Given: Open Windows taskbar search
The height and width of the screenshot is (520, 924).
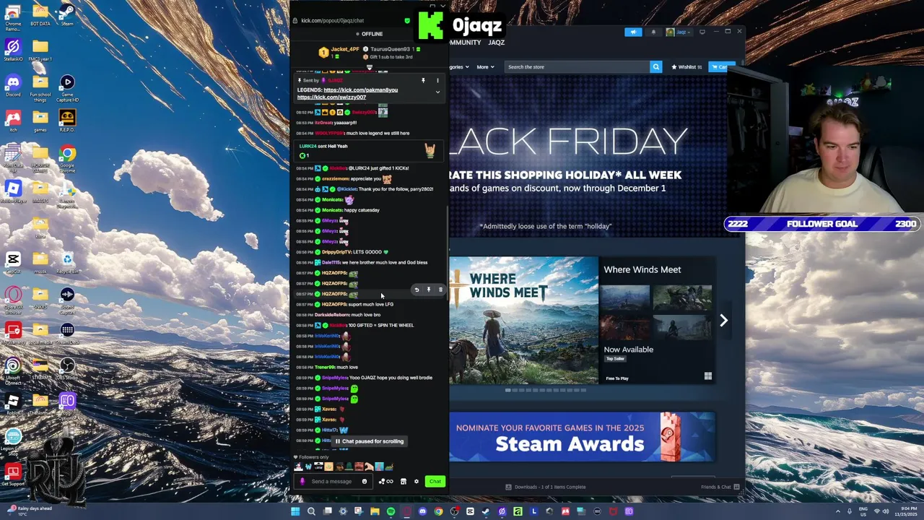Looking at the screenshot, I should tap(311, 511).
